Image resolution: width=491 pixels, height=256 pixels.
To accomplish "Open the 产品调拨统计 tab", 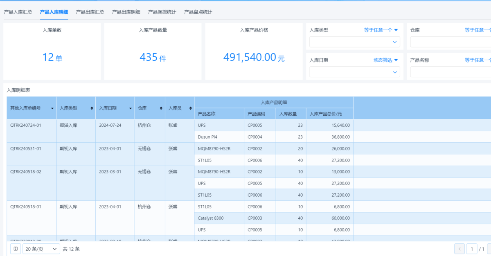I will point(162,12).
